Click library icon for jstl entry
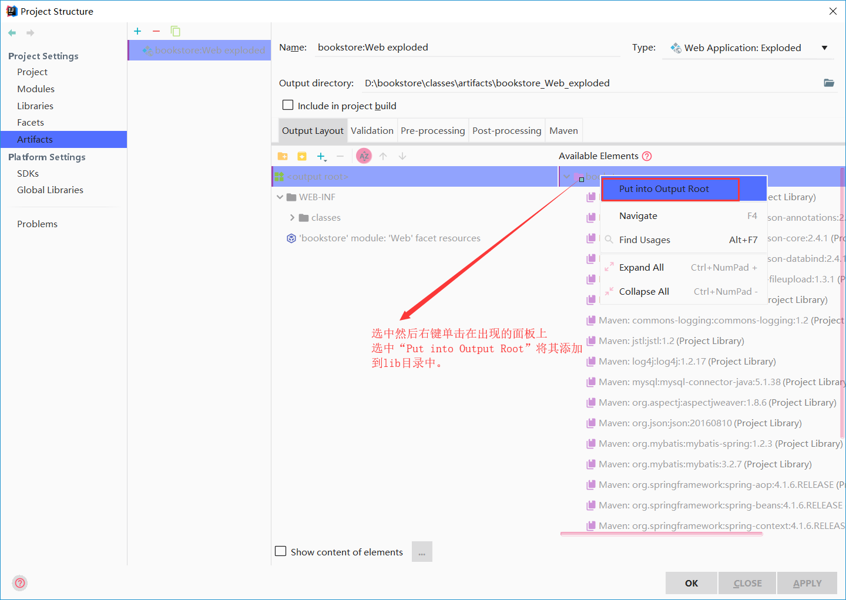This screenshot has height=600, width=846. pyautogui.click(x=591, y=341)
